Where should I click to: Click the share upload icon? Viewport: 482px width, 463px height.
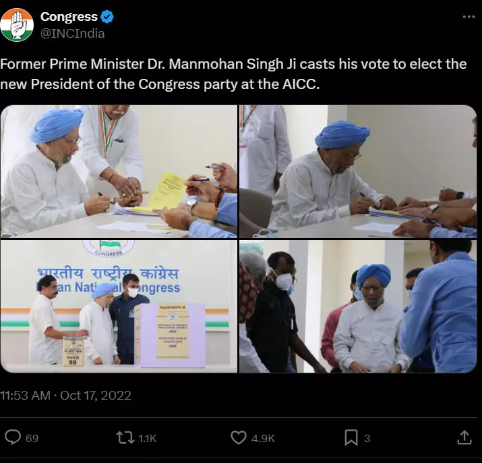(464, 437)
